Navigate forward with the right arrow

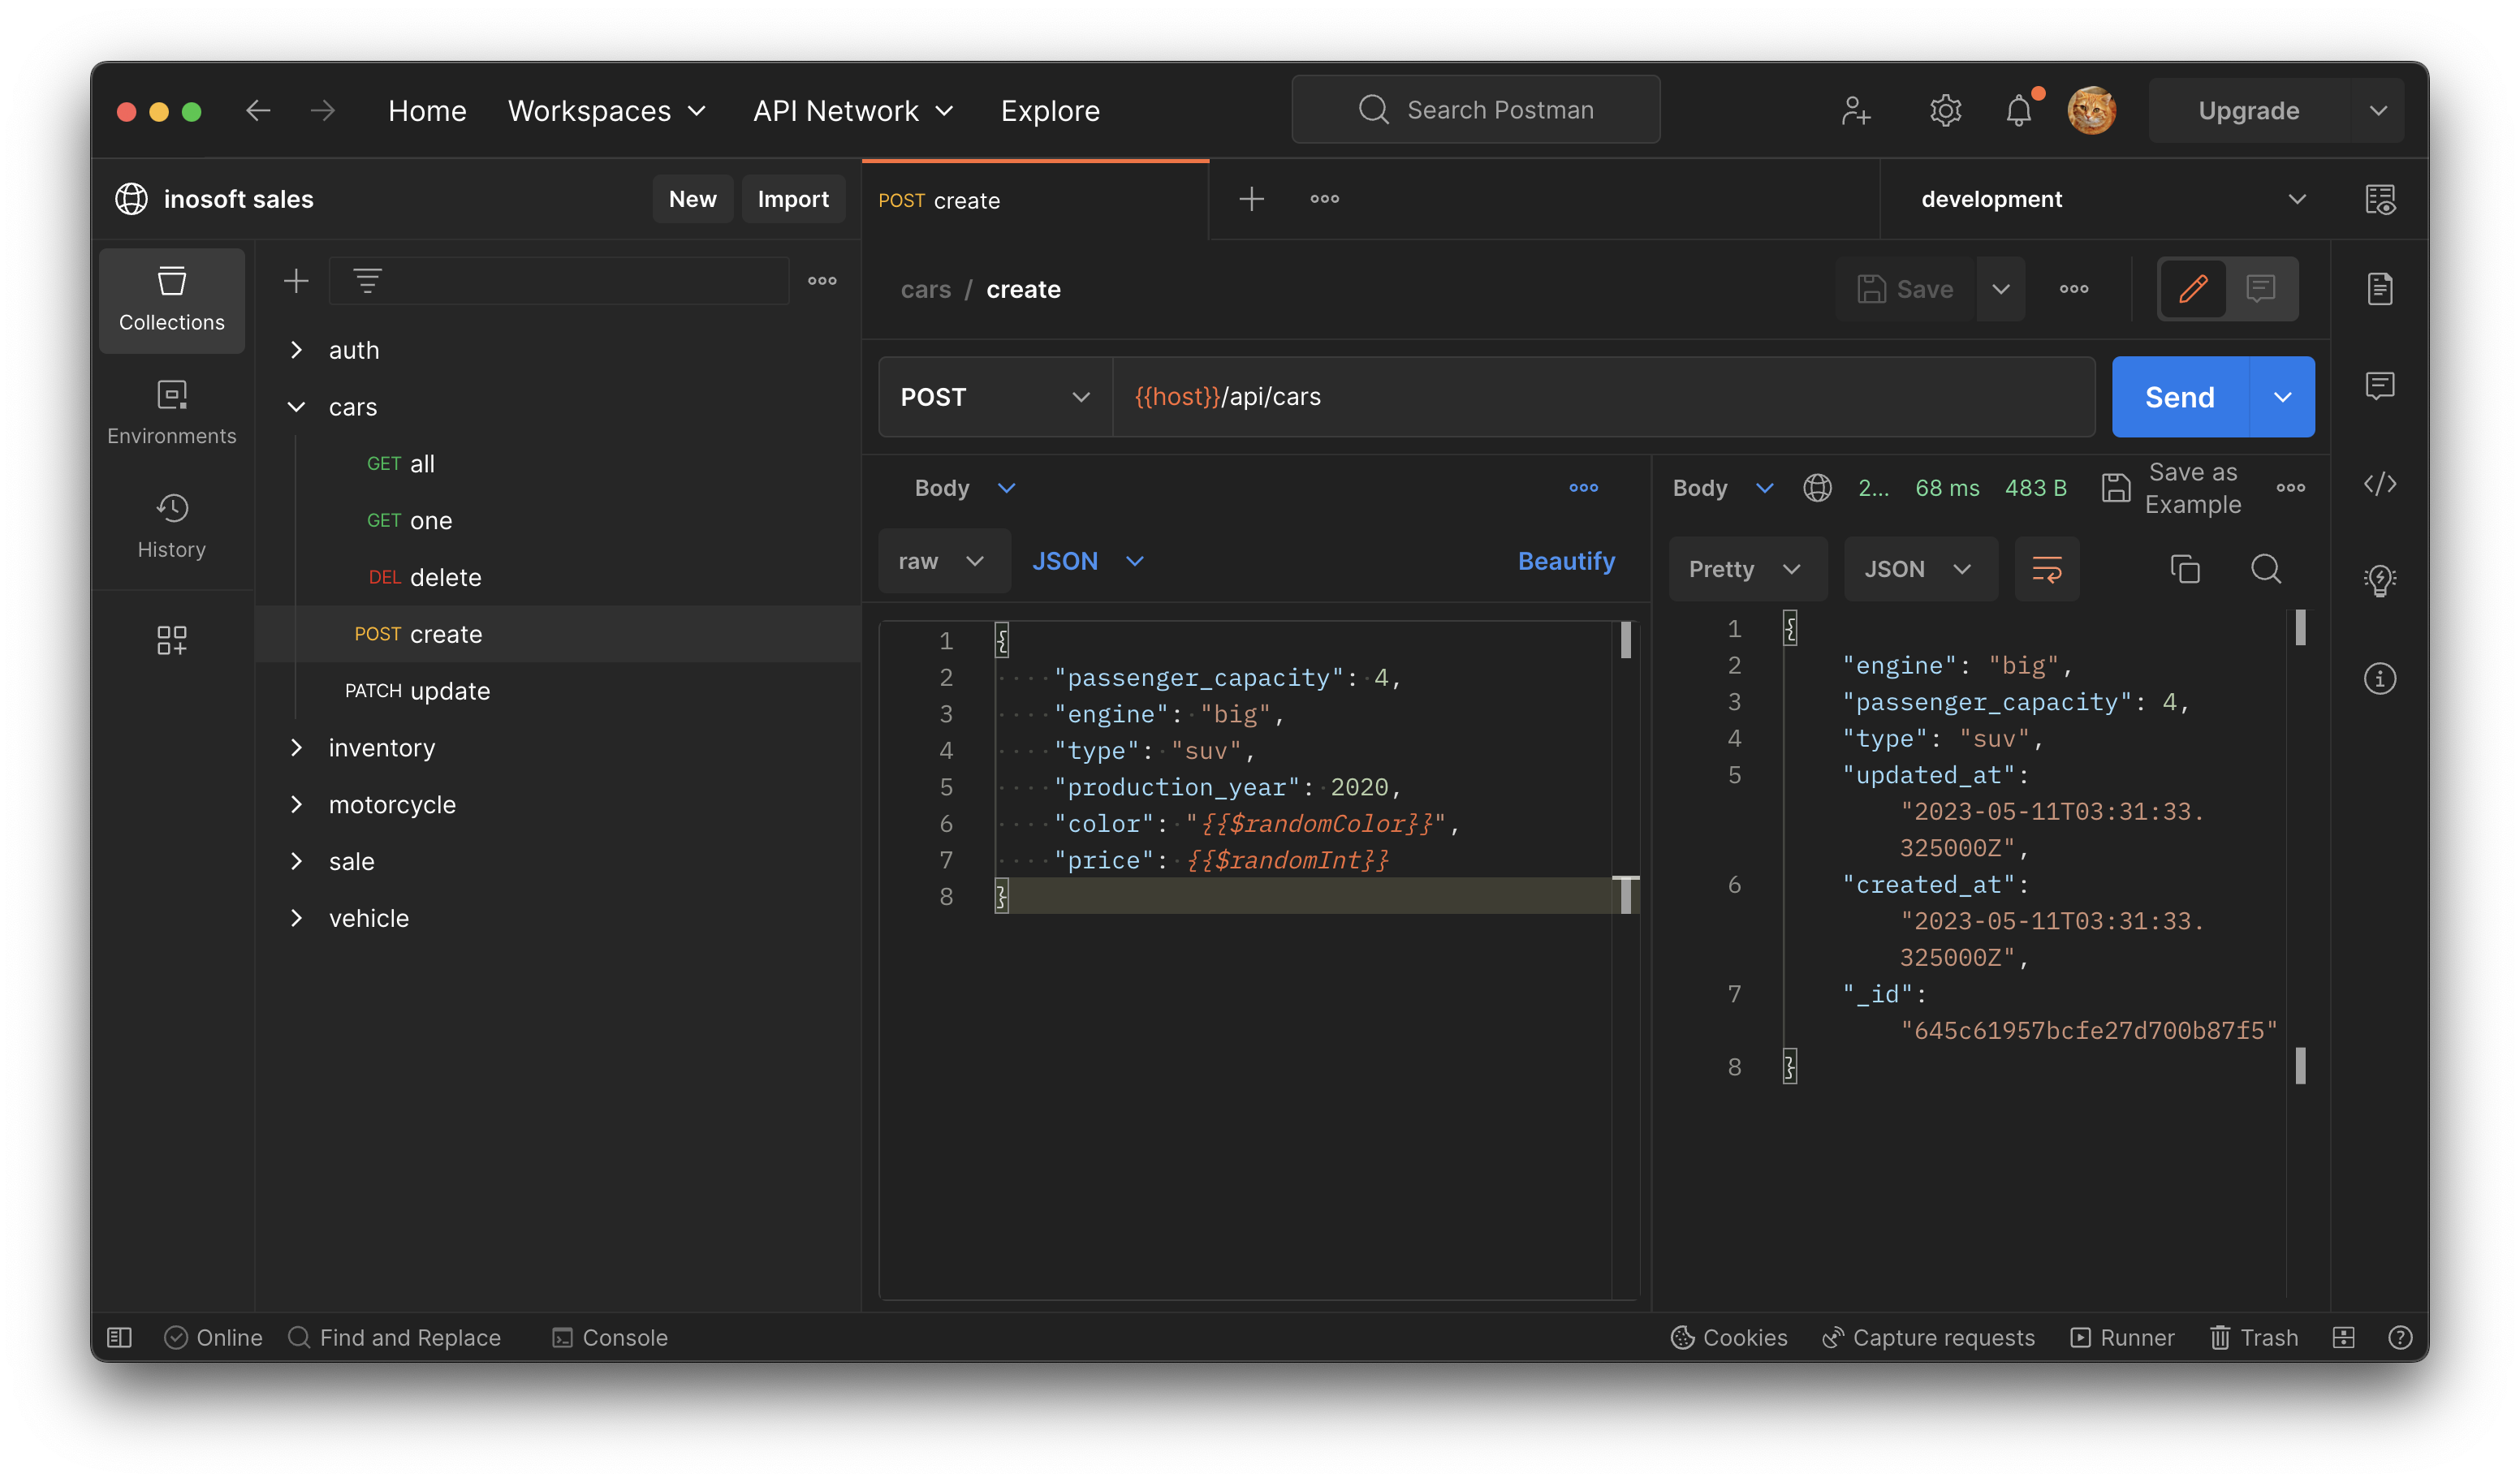[x=323, y=110]
